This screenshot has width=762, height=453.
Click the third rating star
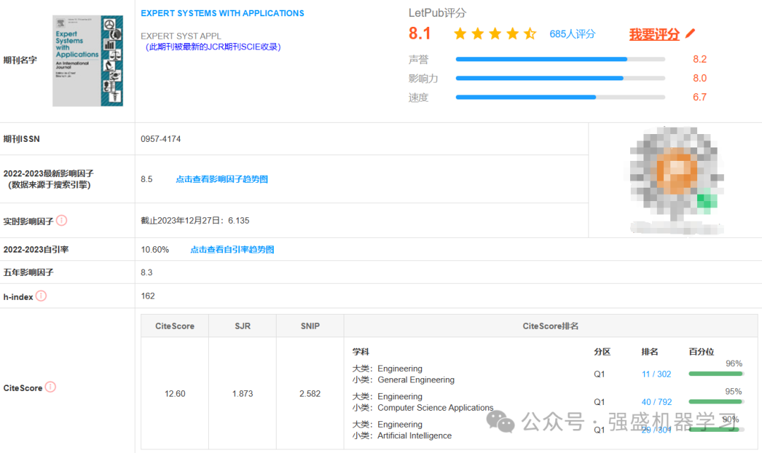(x=495, y=34)
